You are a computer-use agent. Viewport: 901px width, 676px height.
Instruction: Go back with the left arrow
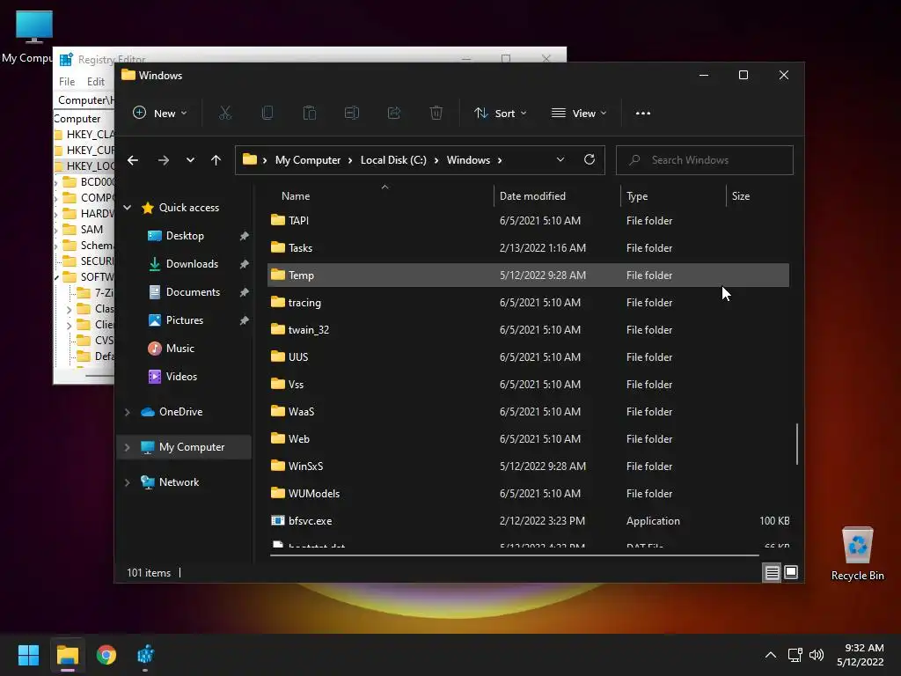[133, 160]
